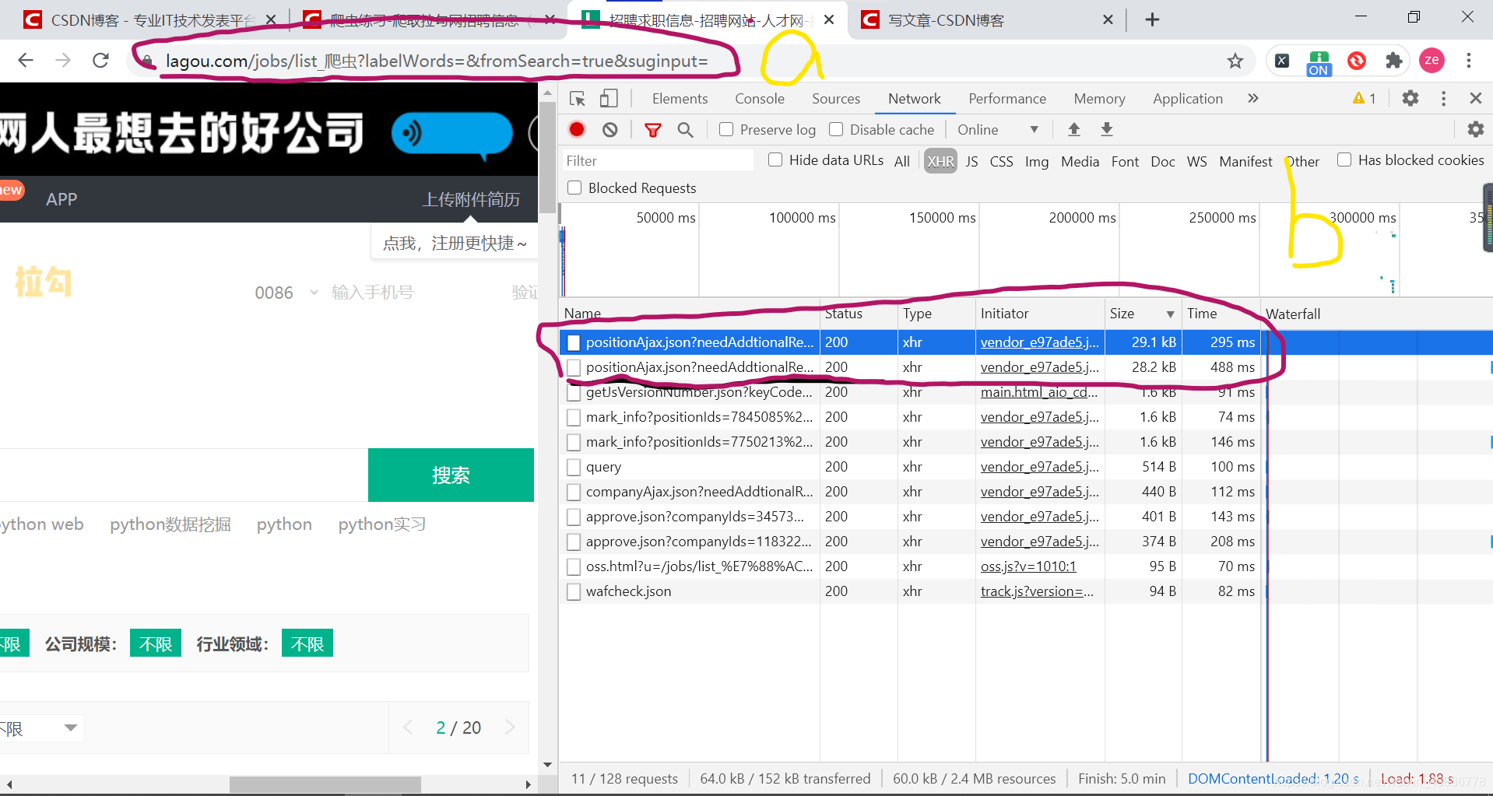Check Has blocked cookies
The image size is (1493, 796).
(1344, 160)
